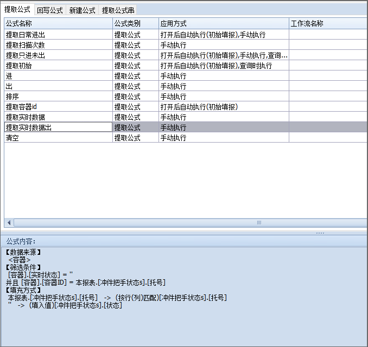Select the 提取容器id formula row
This screenshot has height=347, width=368.
point(58,107)
